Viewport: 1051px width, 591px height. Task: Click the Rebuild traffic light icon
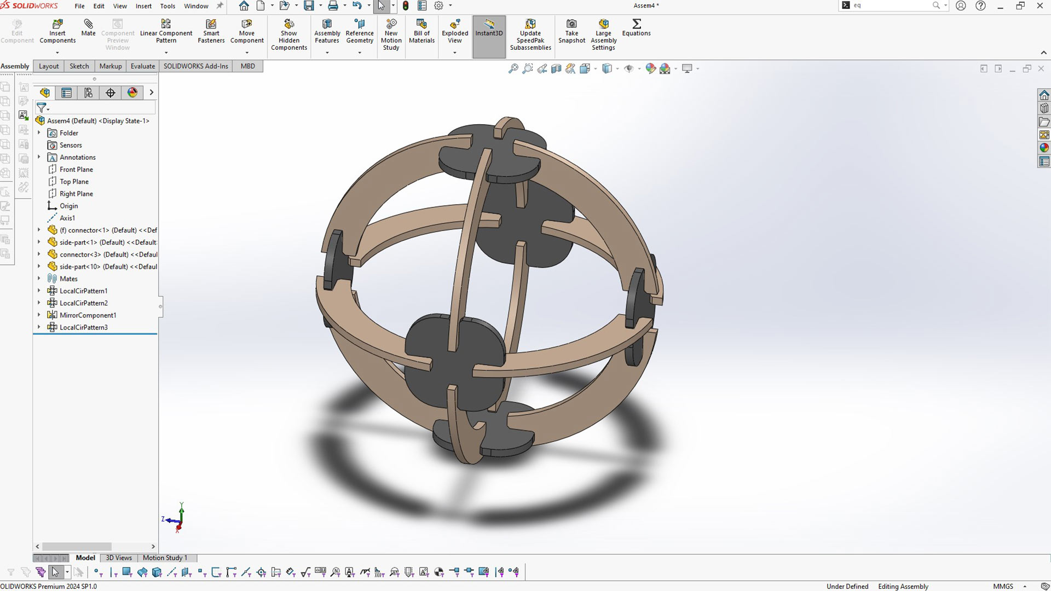[406, 6]
